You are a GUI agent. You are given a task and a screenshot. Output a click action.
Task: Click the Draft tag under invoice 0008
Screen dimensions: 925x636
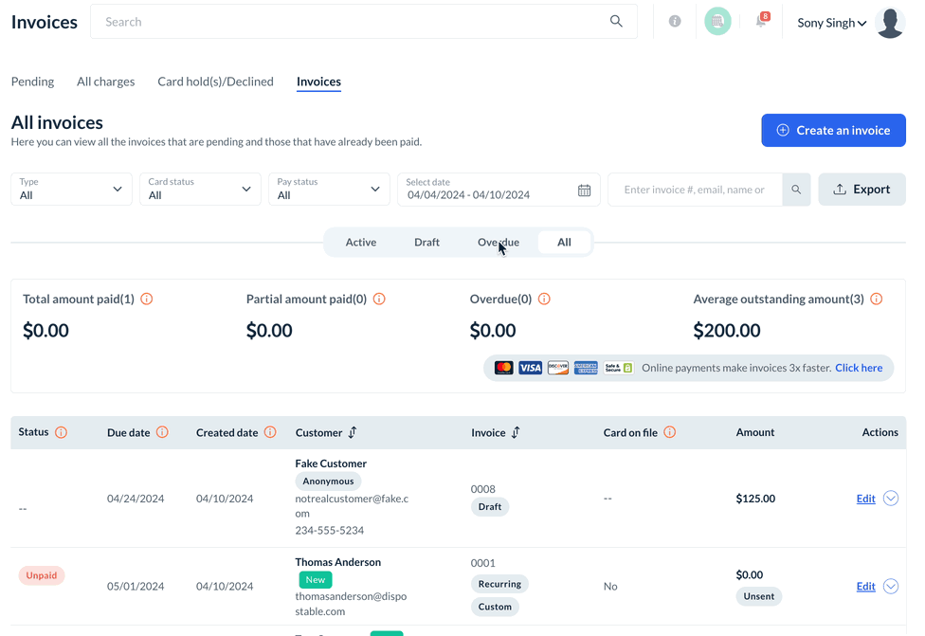pyautogui.click(x=490, y=507)
